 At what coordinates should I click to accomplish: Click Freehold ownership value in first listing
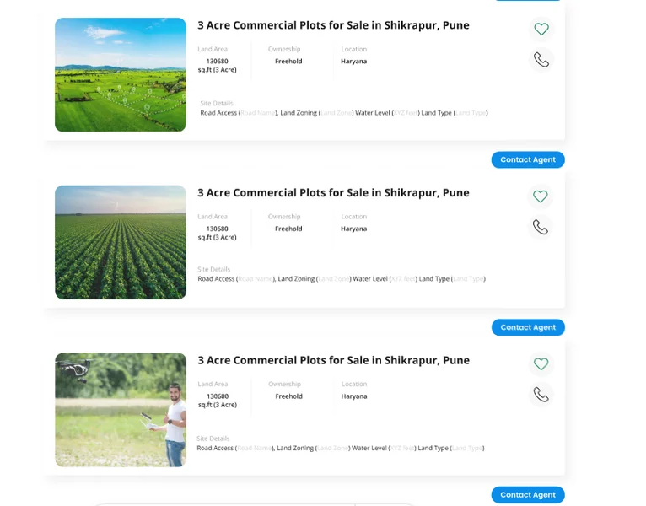point(288,62)
